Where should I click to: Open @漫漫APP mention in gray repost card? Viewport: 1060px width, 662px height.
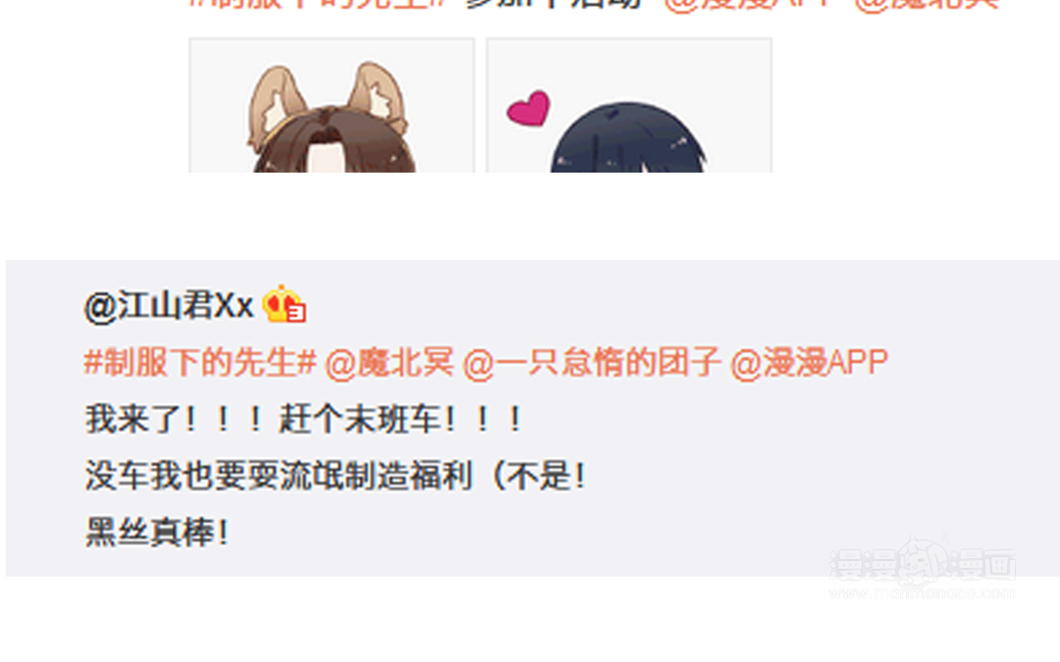click(x=809, y=363)
